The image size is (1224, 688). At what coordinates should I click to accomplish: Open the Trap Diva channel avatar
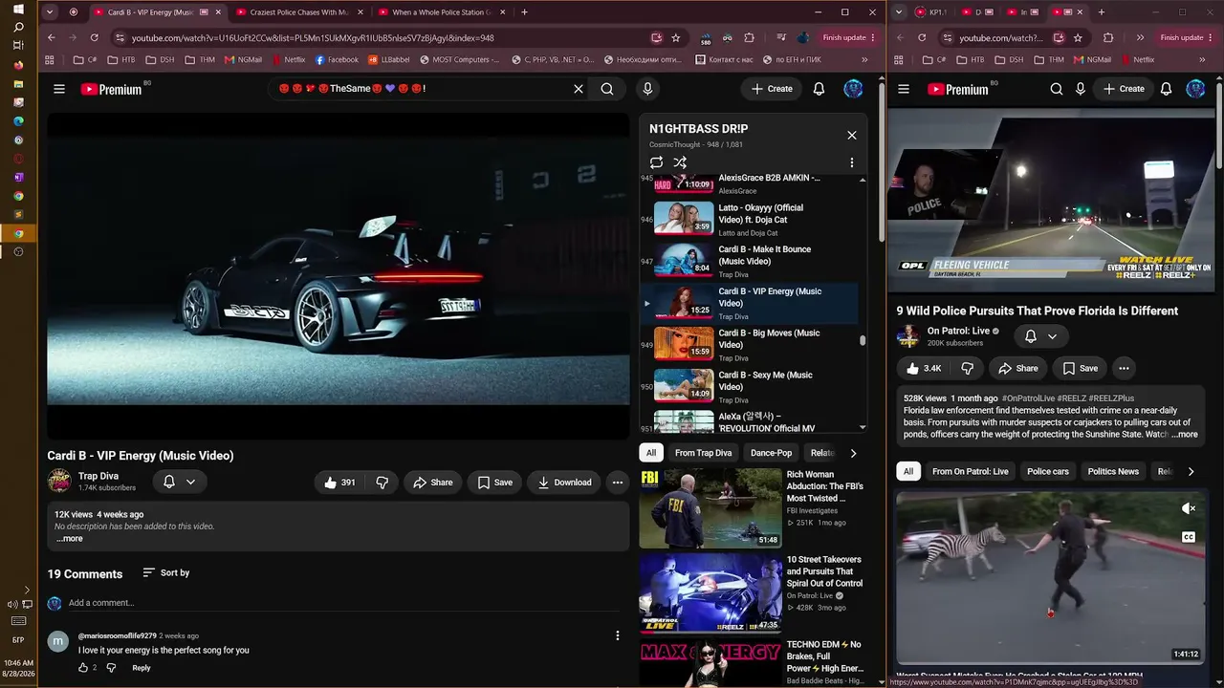[x=59, y=482]
